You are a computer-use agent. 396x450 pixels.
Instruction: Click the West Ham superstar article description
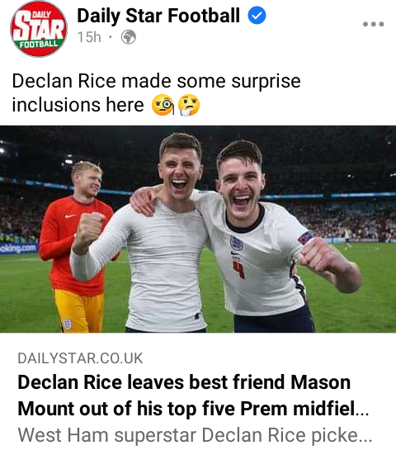[x=195, y=435]
